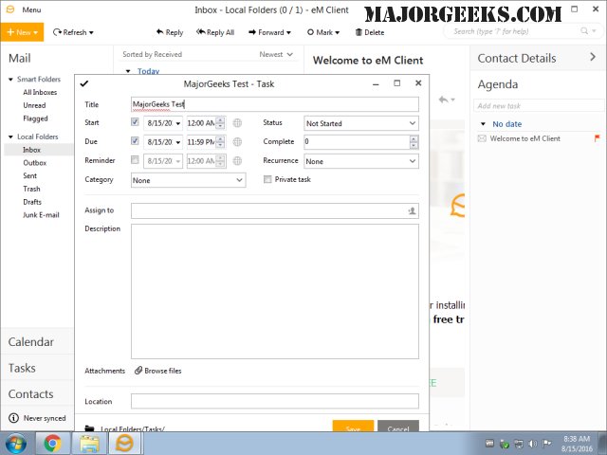The height and width of the screenshot is (455, 607).
Task: Click the orange New button
Action: pyautogui.click(x=22, y=32)
